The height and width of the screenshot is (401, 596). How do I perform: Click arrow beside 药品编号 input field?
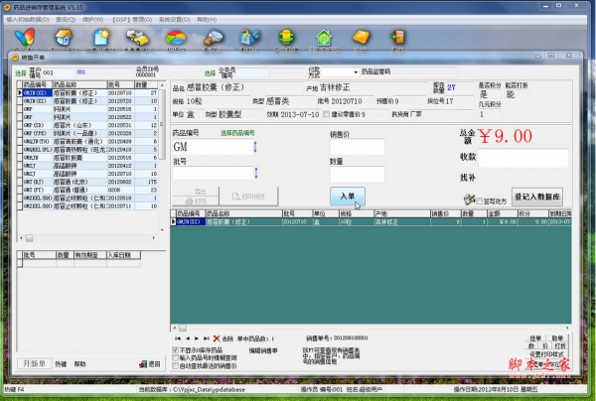point(255,147)
